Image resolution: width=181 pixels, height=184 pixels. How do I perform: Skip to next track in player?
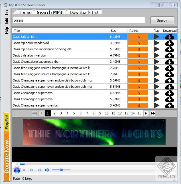point(39,170)
